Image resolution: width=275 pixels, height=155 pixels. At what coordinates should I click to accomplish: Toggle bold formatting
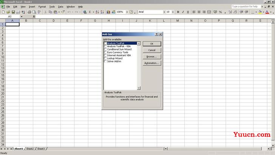[178, 12]
